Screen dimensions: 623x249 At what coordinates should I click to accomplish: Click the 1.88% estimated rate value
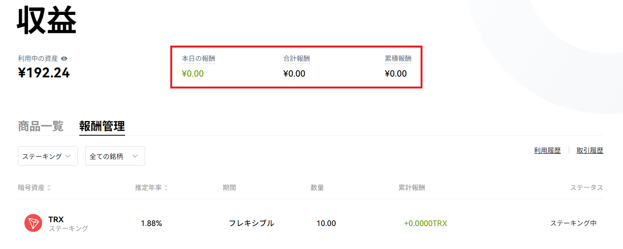click(x=152, y=223)
